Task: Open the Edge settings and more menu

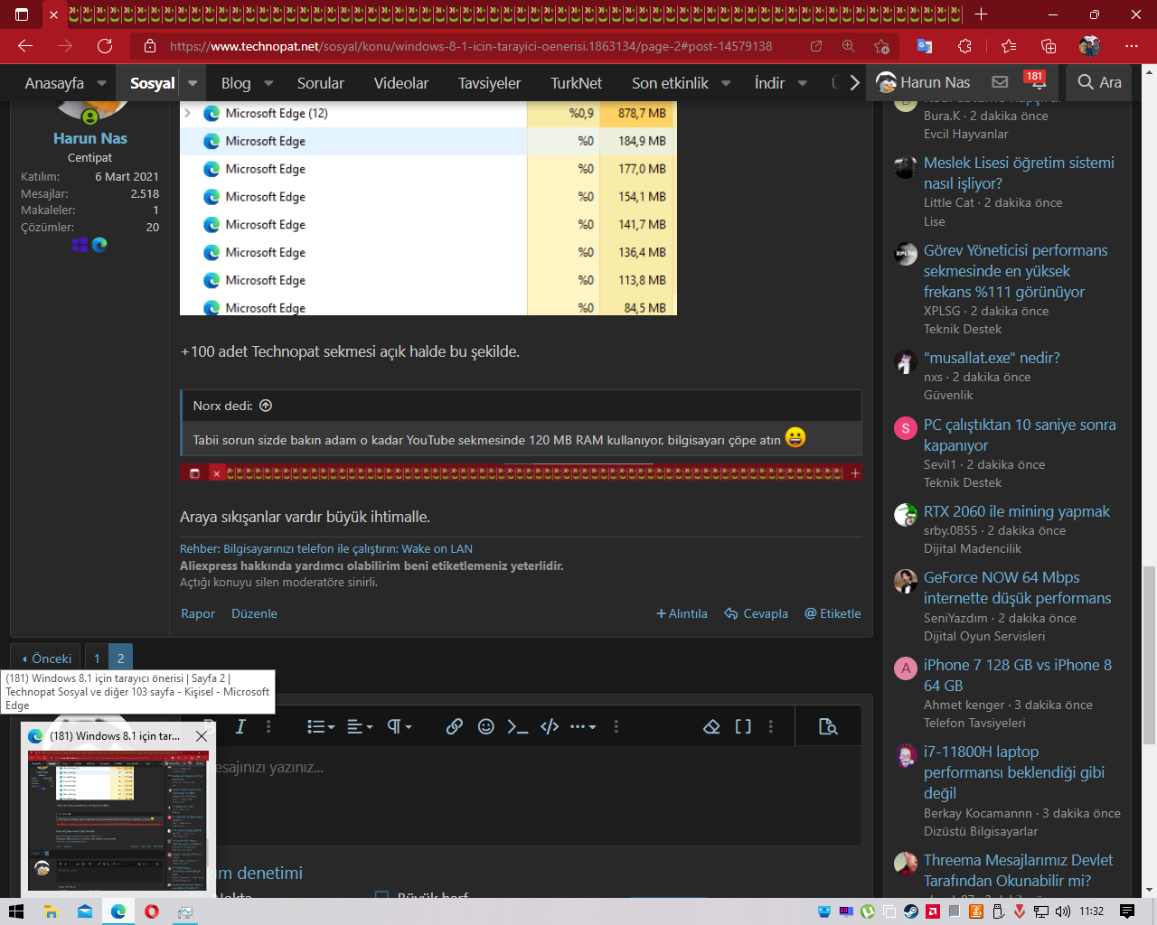Action: point(1132,46)
